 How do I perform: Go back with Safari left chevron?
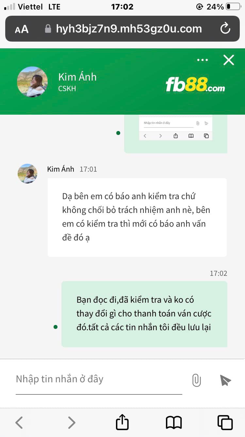[19, 422]
